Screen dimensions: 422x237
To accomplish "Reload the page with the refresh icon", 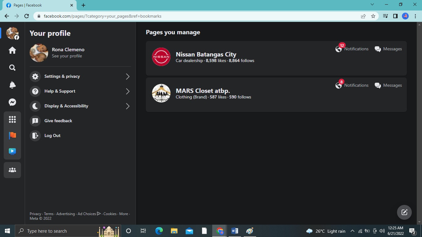I will click(x=27, y=16).
